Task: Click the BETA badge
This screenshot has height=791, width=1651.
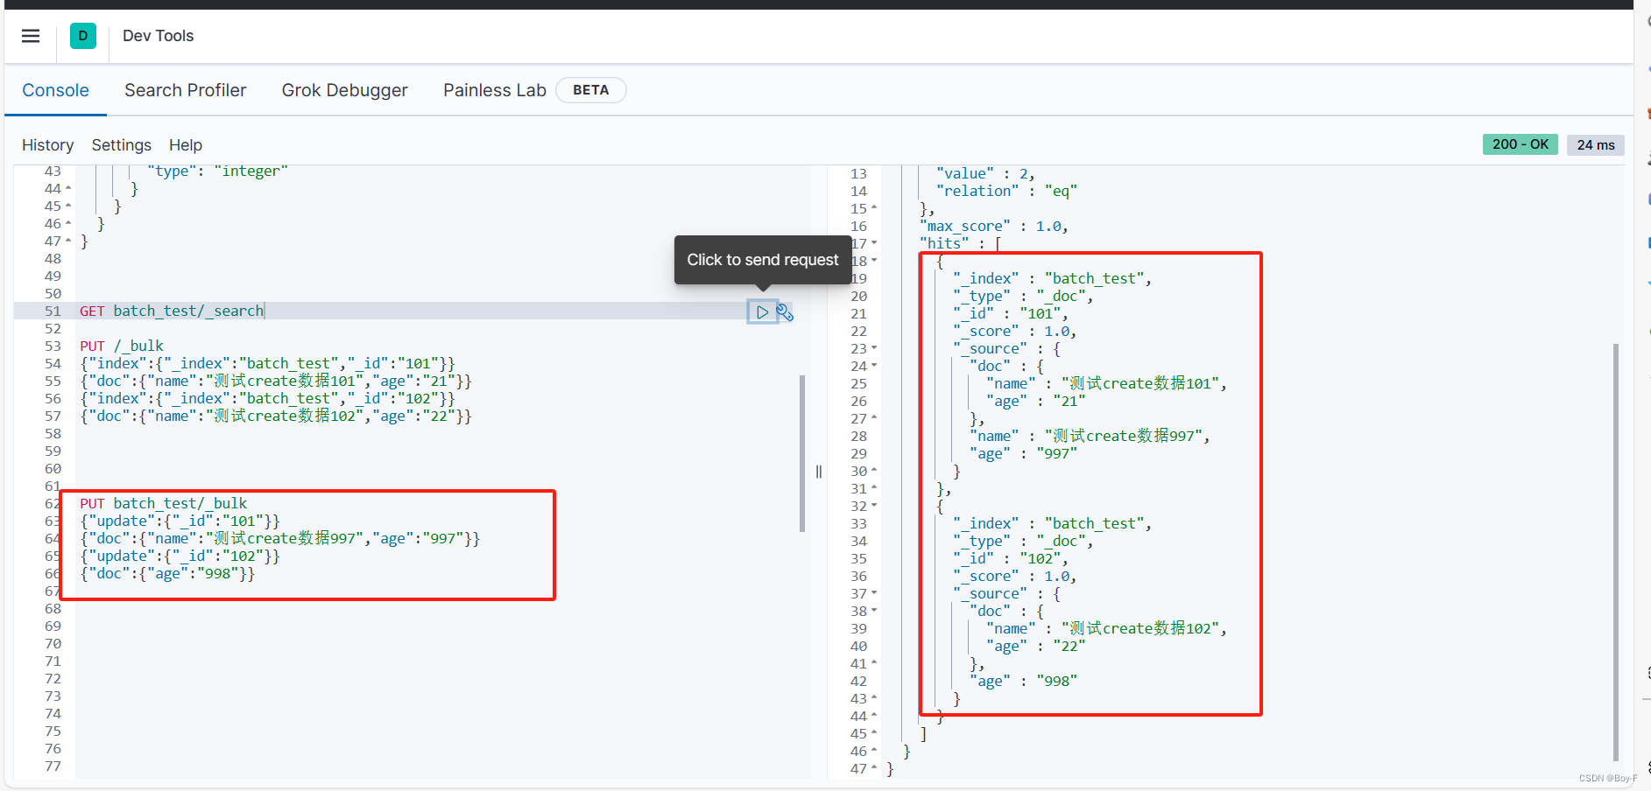Action: pyautogui.click(x=591, y=90)
